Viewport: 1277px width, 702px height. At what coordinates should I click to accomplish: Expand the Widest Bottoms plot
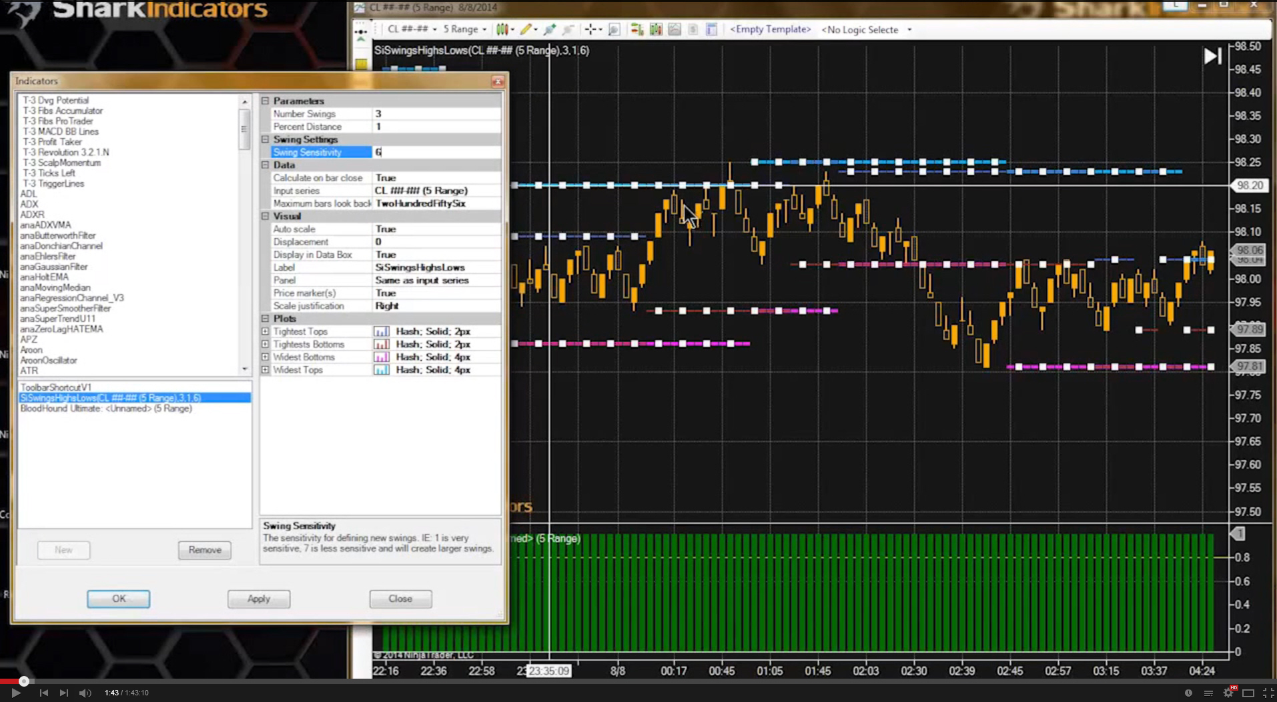click(x=265, y=357)
